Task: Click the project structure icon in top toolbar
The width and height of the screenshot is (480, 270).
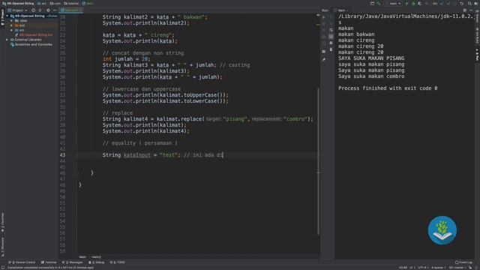Action: coord(372,4)
